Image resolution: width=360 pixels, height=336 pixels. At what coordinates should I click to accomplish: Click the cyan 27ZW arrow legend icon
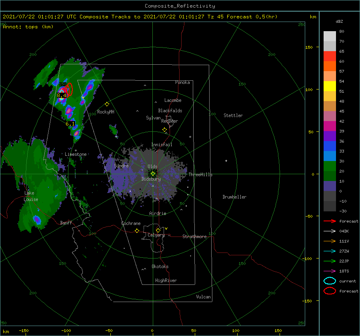(330, 251)
